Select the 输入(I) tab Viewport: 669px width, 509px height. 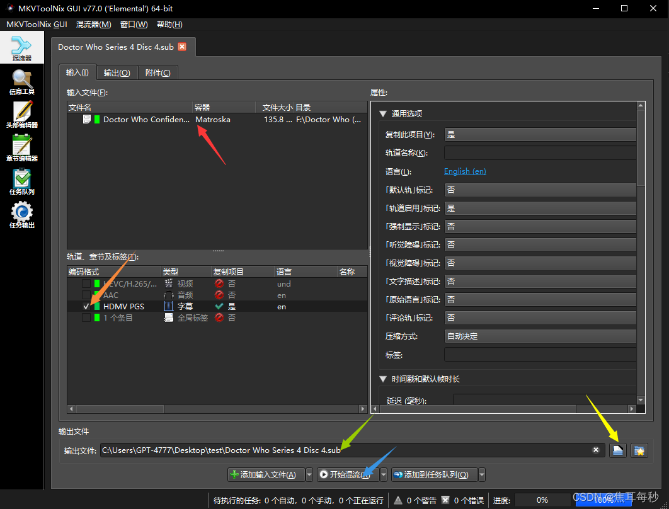coord(77,72)
